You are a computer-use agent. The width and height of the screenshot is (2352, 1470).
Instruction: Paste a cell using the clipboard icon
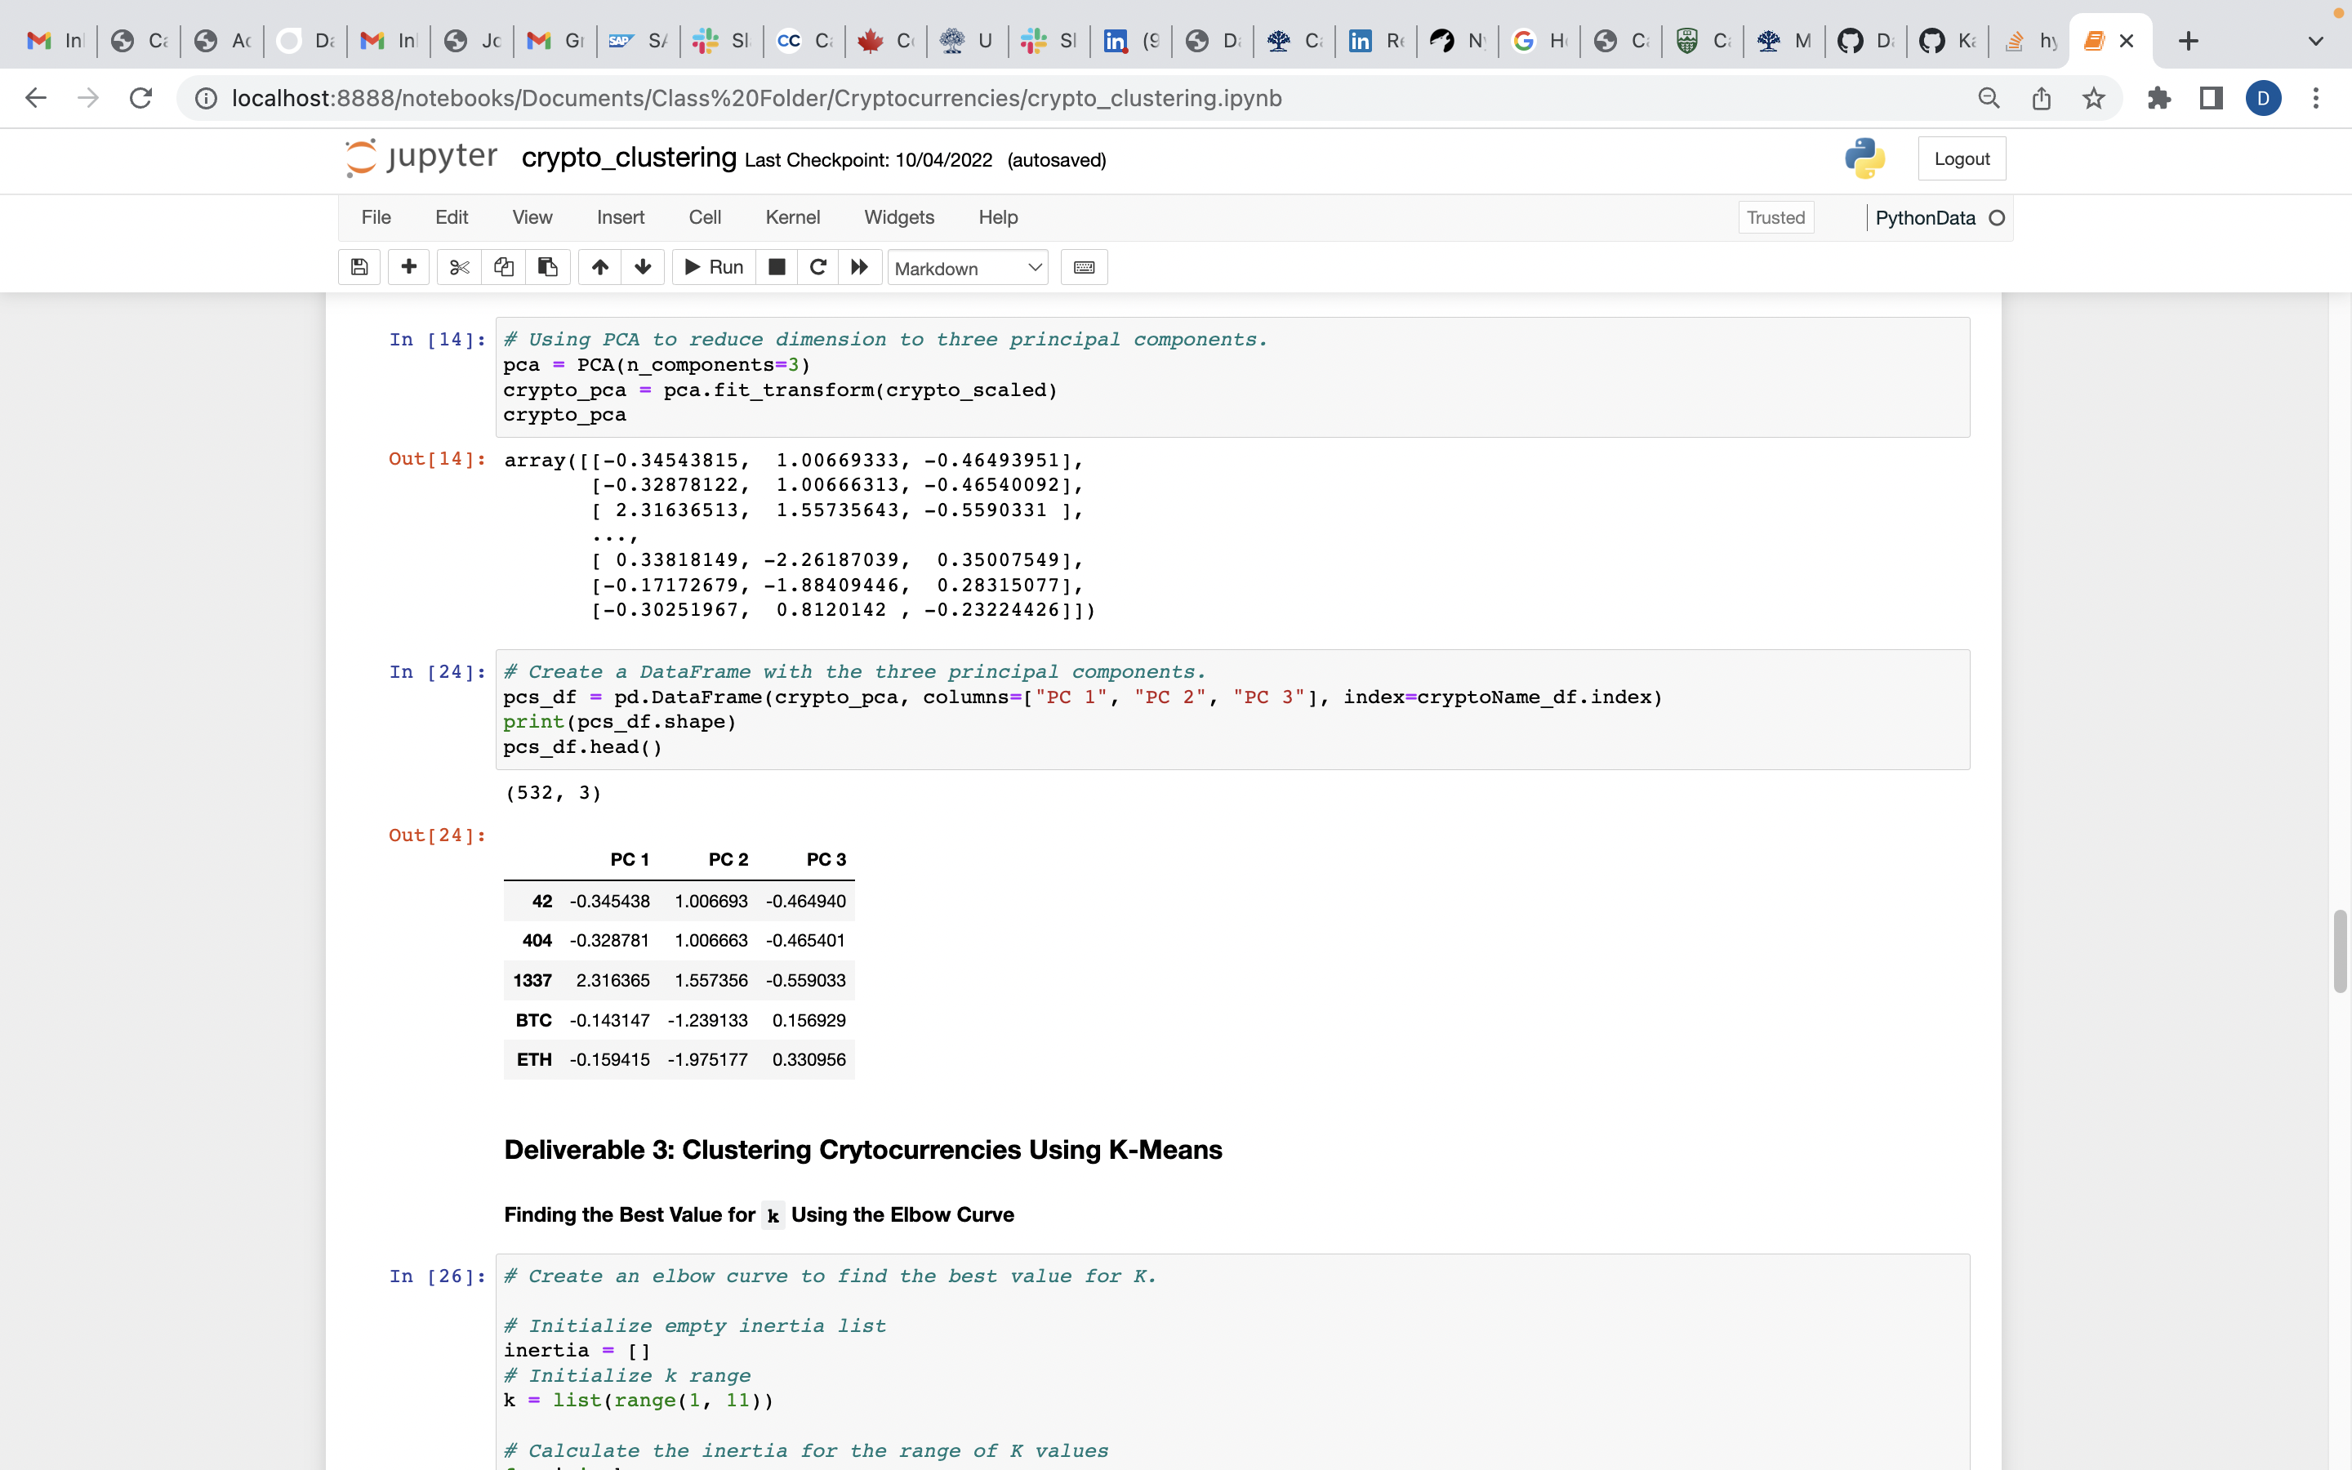pos(547,266)
